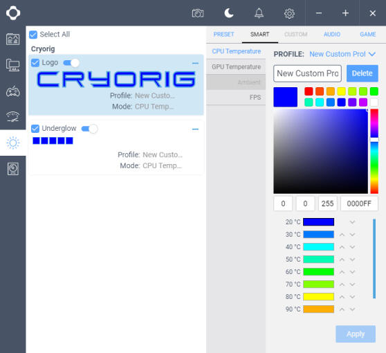The height and width of the screenshot is (353, 386).
Task: Select the 60 °C green color bar
Action: (318, 272)
